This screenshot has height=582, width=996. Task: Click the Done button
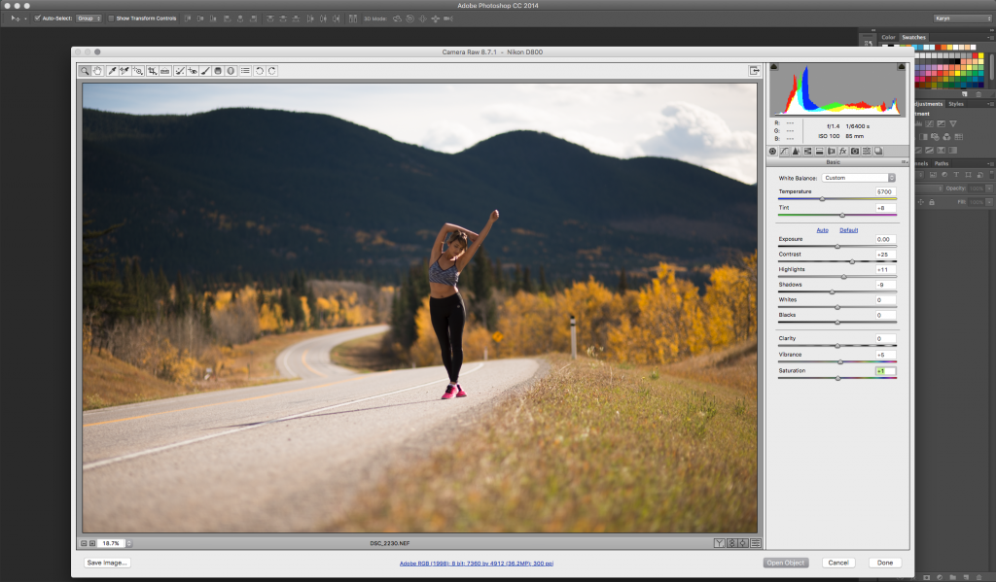(x=885, y=563)
